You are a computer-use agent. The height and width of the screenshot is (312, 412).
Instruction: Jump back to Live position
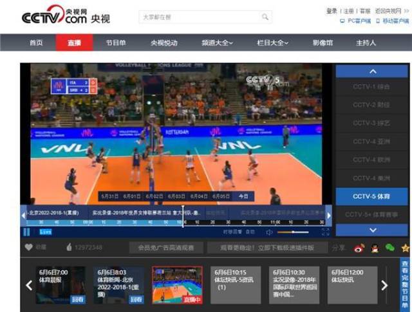click(x=46, y=232)
